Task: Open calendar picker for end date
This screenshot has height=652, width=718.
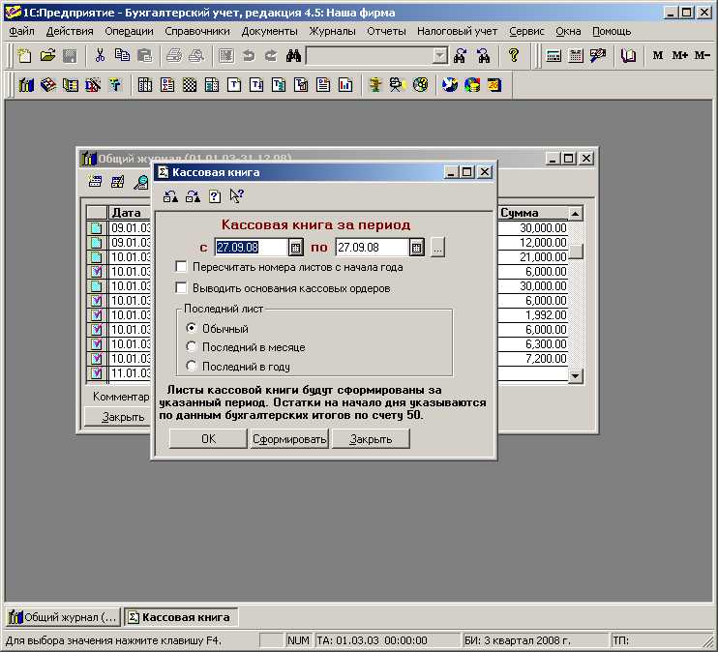Action: [x=417, y=248]
